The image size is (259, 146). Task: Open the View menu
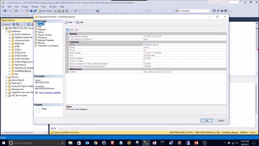[16, 6]
